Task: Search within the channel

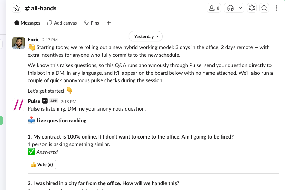Action: pyautogui.click(x=264, y=8)
